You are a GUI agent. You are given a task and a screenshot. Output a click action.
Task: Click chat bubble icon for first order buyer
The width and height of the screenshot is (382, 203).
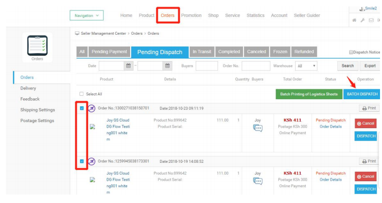[x=257, y=128]
